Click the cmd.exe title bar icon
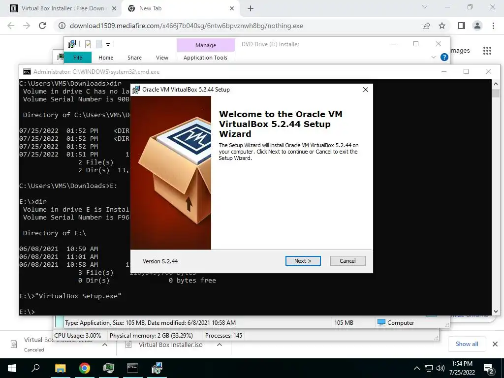Viewport: 504px width, 378px height. [x=27, y=72]
